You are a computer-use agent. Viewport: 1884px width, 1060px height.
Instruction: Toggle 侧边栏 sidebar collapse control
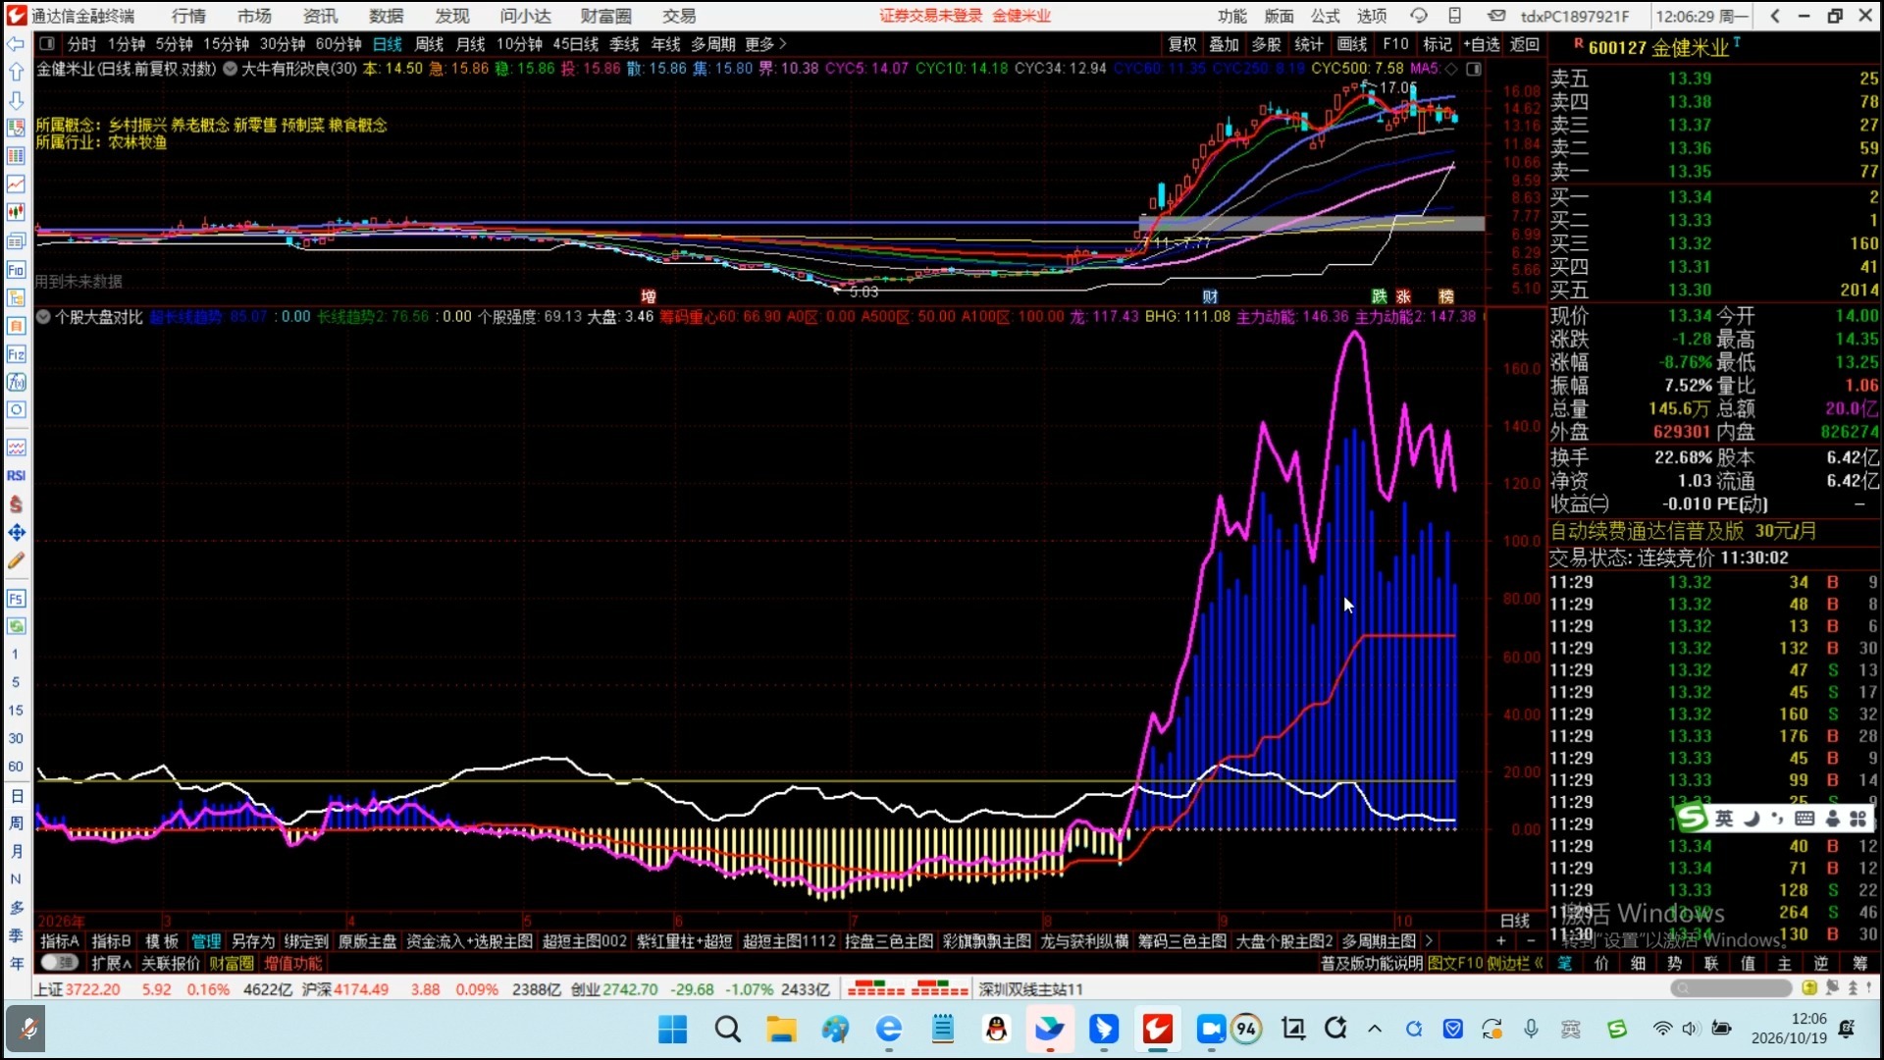tap(1514, 963)
